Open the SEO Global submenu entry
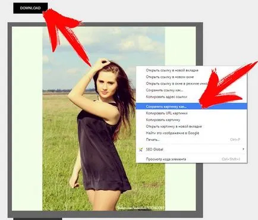 (191, 149)
